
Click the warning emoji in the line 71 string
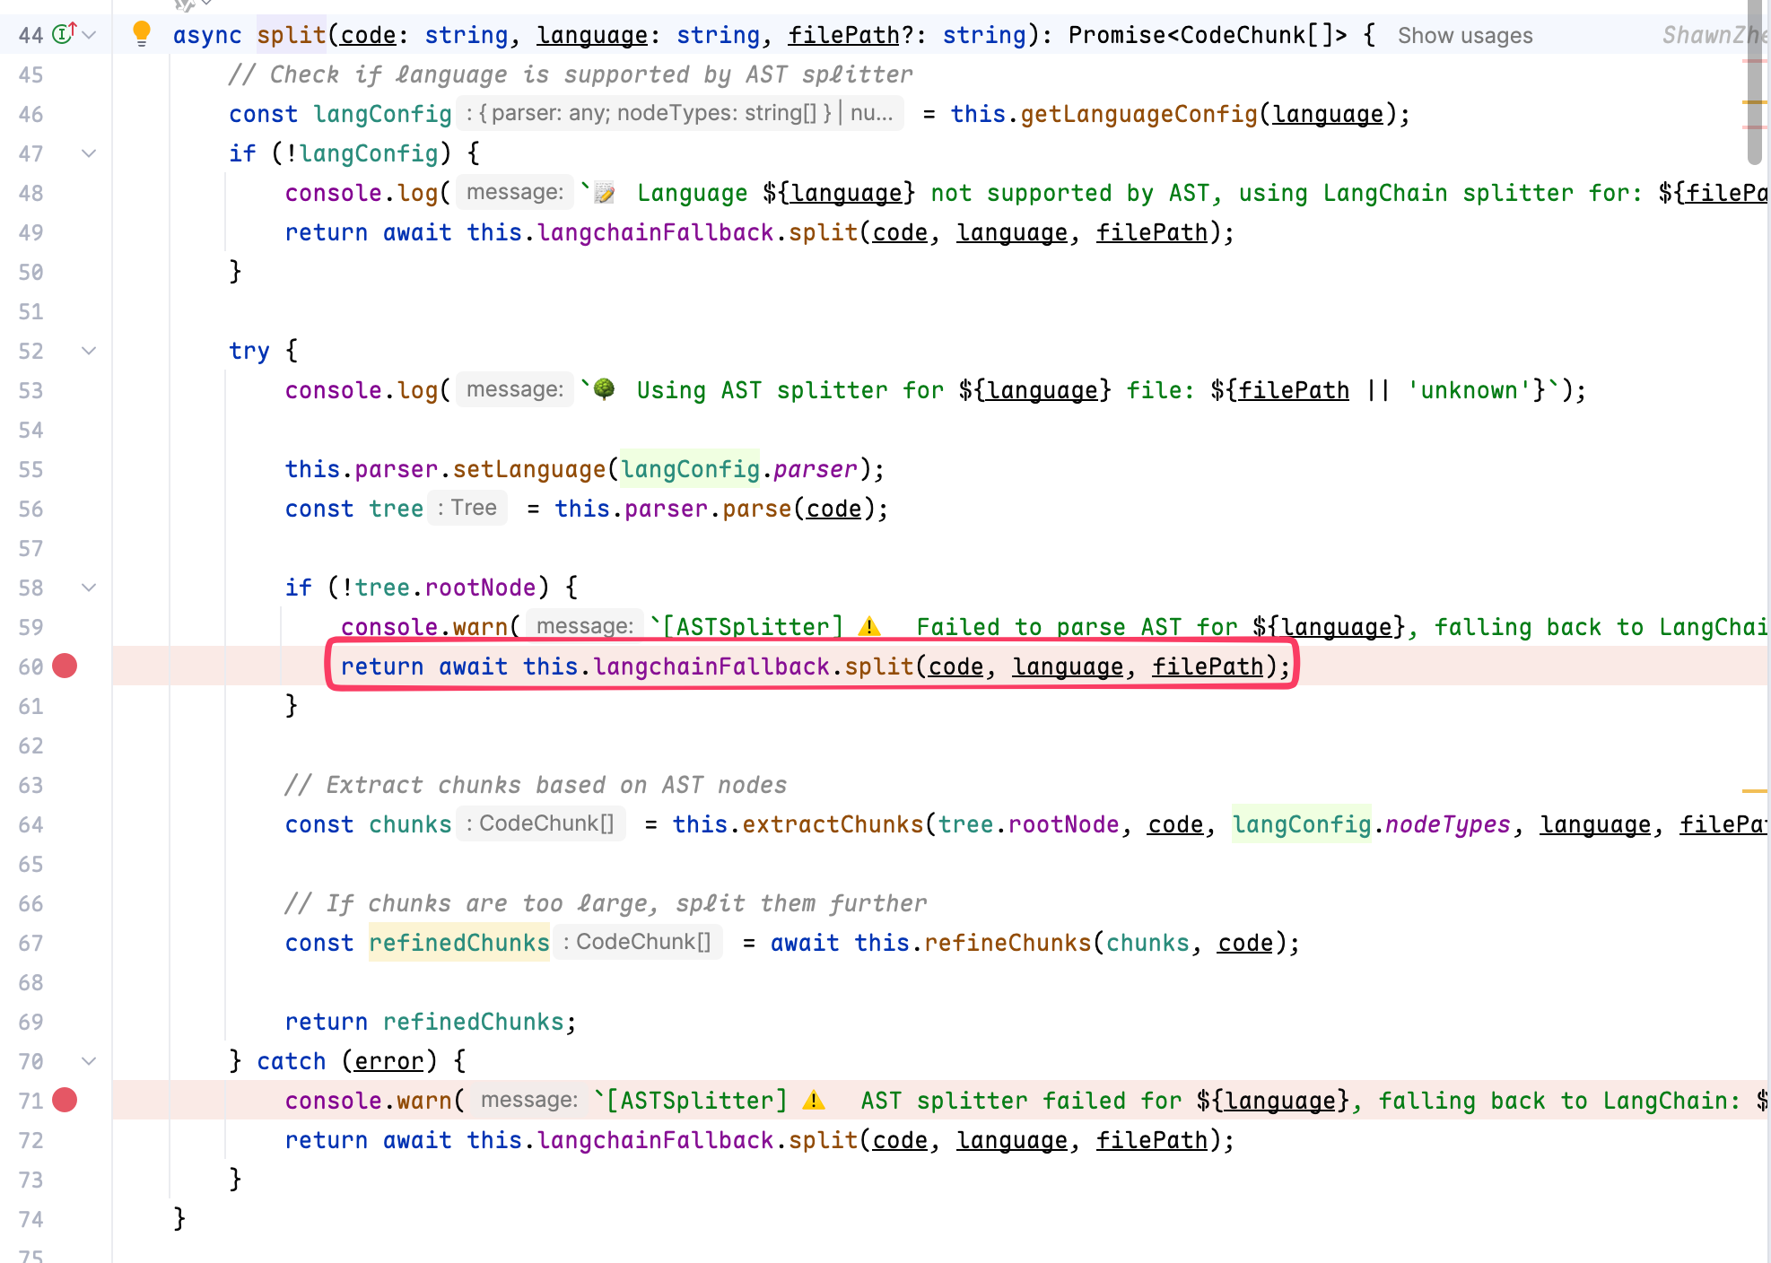[x=814, y=1101]
